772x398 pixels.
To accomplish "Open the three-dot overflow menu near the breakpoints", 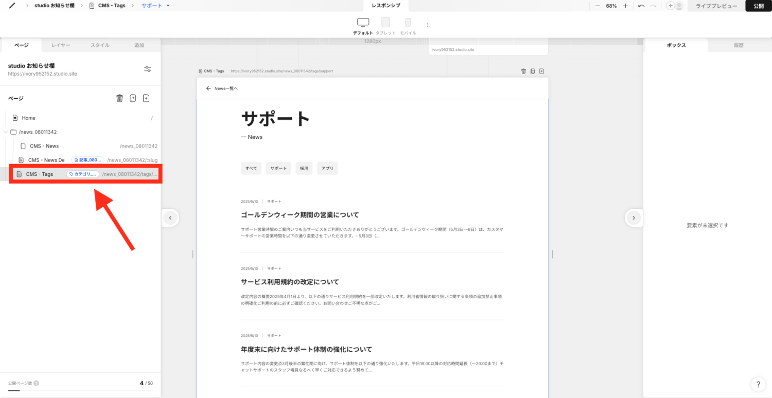I will (x=427, y=24).
